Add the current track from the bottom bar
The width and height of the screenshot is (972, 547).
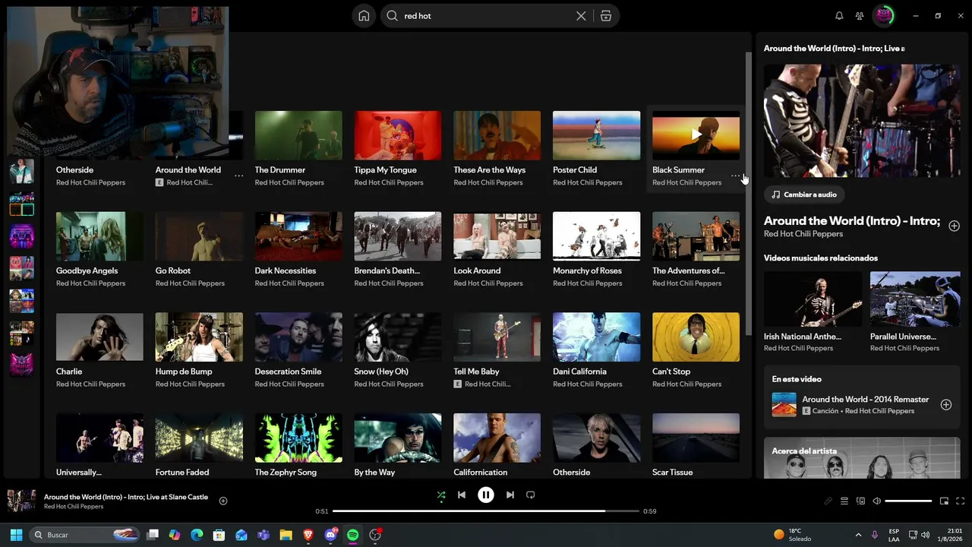click(223, 501)
